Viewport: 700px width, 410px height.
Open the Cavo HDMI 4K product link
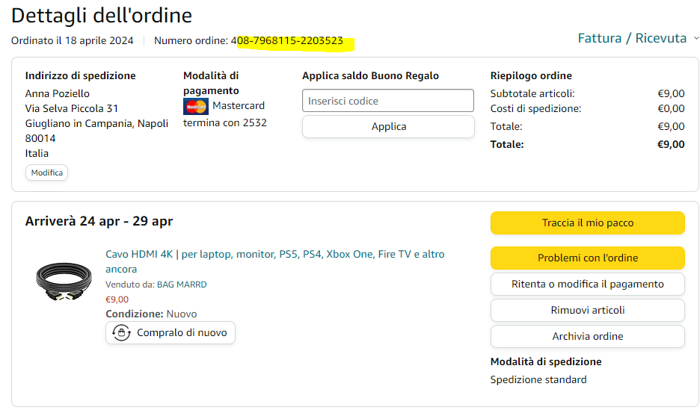click(274, 255)
